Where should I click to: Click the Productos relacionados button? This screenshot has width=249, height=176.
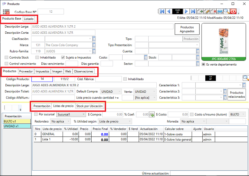pyautogui.click(x=236, y=94)
